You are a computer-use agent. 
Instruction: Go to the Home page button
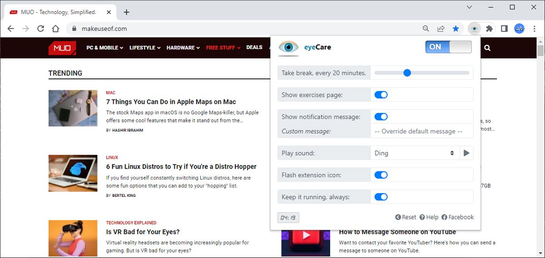(x=55, y=29)
